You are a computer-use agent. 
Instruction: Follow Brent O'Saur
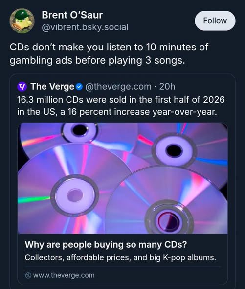coord(215,21)
